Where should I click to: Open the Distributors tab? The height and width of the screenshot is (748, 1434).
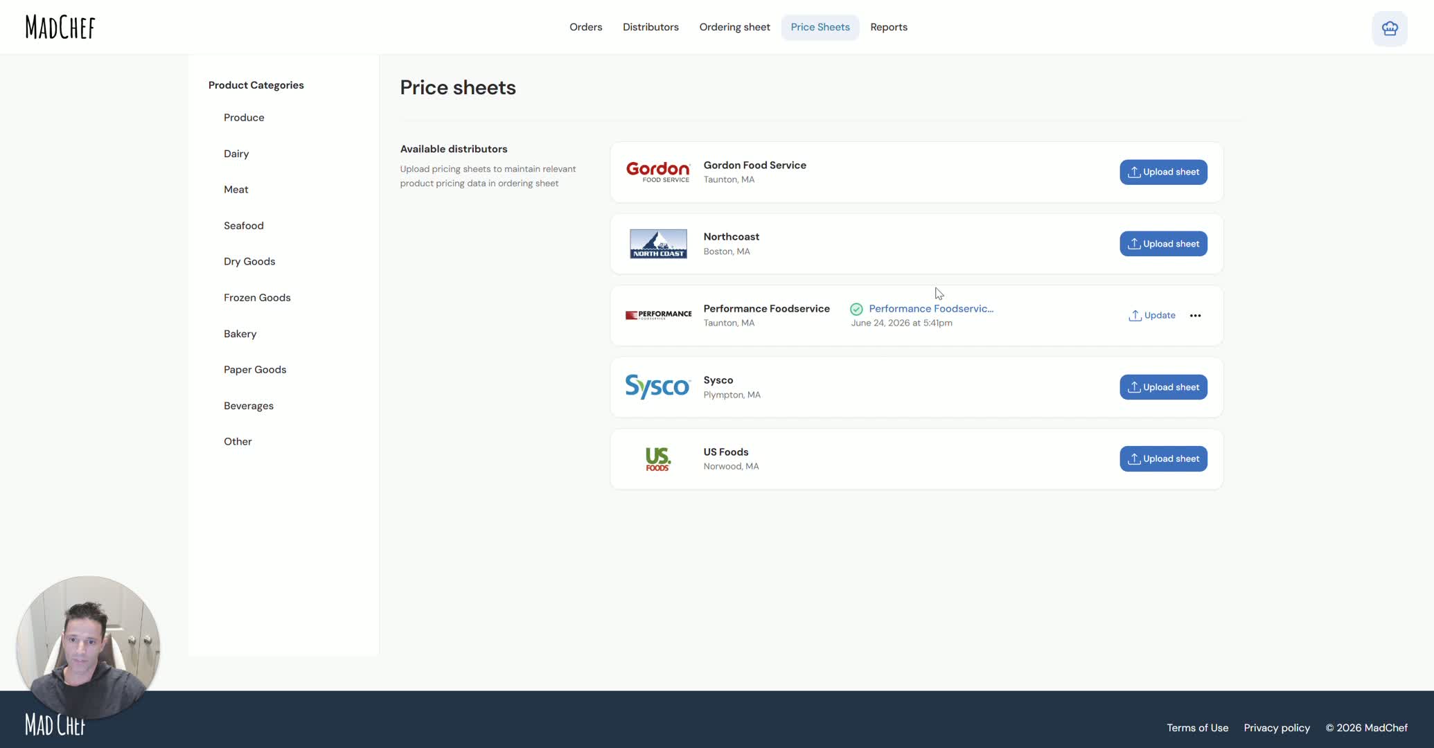coord(650,27)
